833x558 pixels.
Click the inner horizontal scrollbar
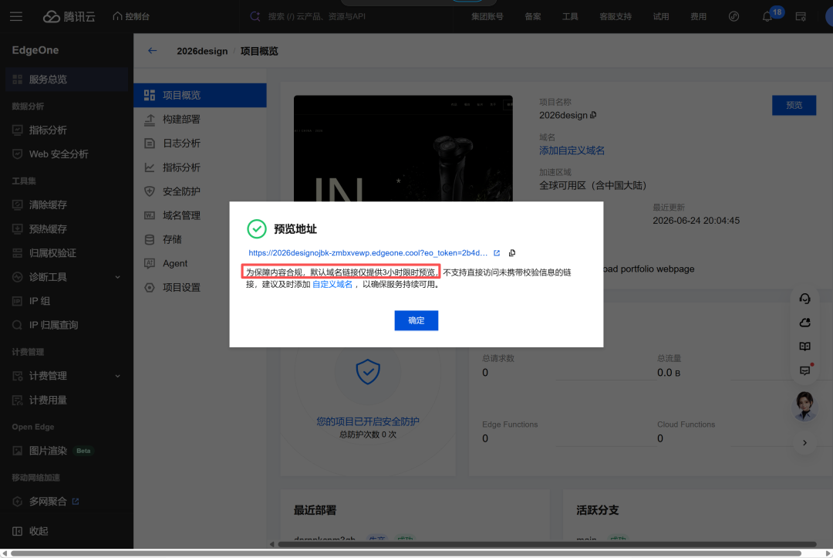coord(547,544)
